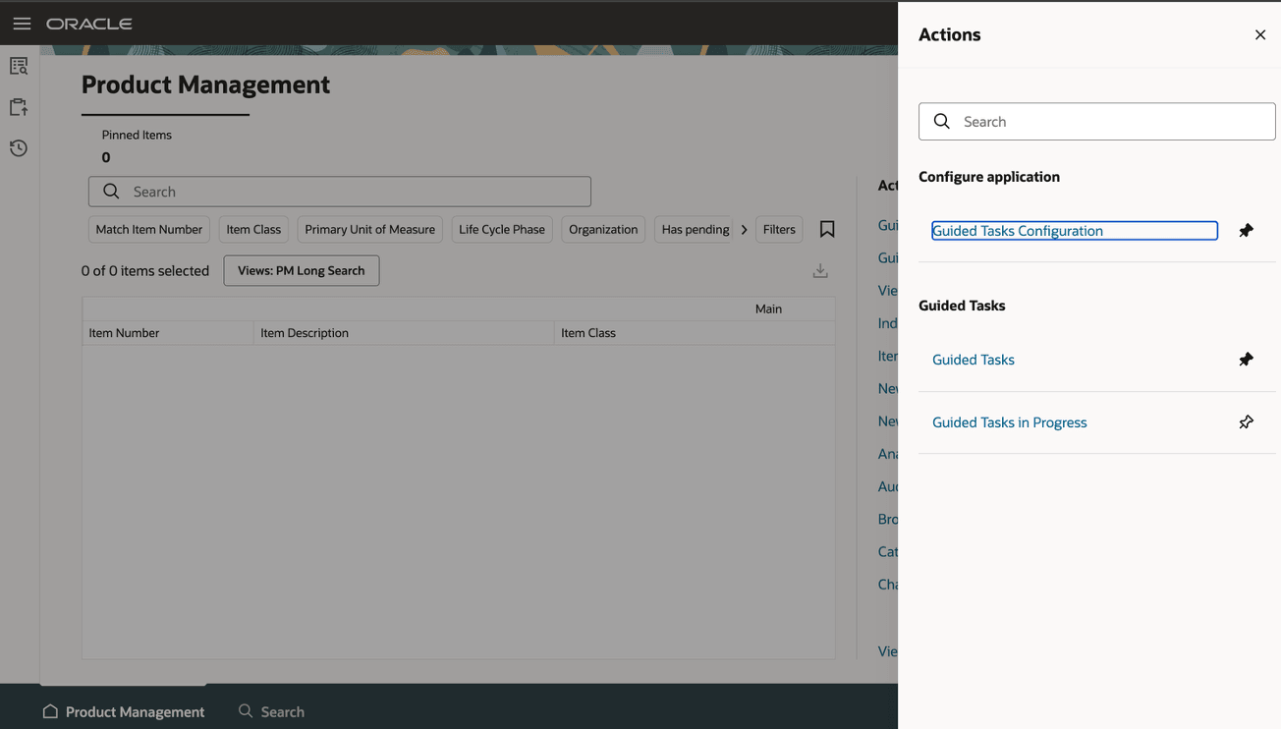Click the home icon in bottom bar
This screenshot has height=729, width=1281.
pos(50,711)
